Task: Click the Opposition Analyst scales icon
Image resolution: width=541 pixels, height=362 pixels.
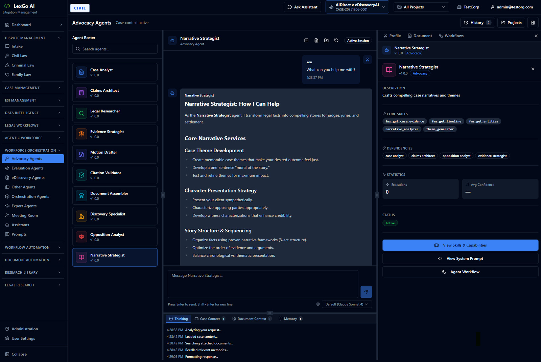Action: pos(81,237)
